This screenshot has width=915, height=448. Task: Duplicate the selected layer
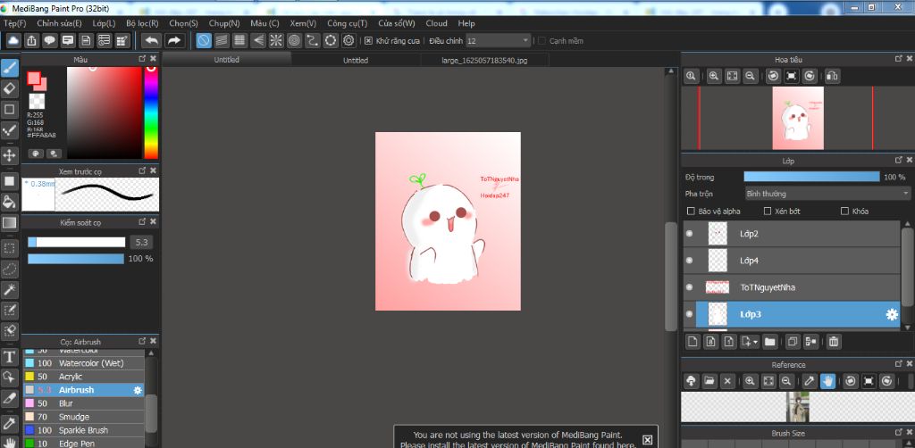tap(793, 342)
